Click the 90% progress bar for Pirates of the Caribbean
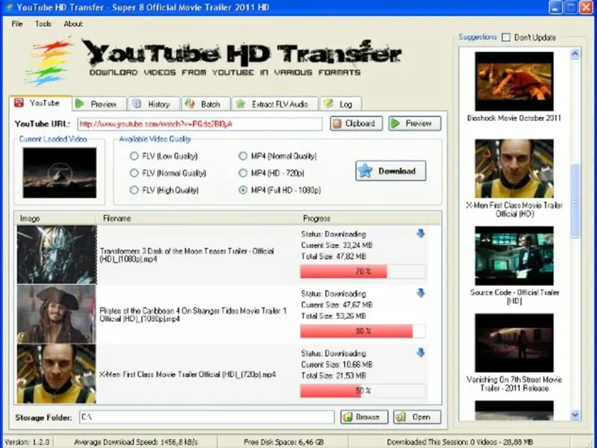Image resolution: width=597 pixels, height=448 pixels. click(x=363, y=331)
